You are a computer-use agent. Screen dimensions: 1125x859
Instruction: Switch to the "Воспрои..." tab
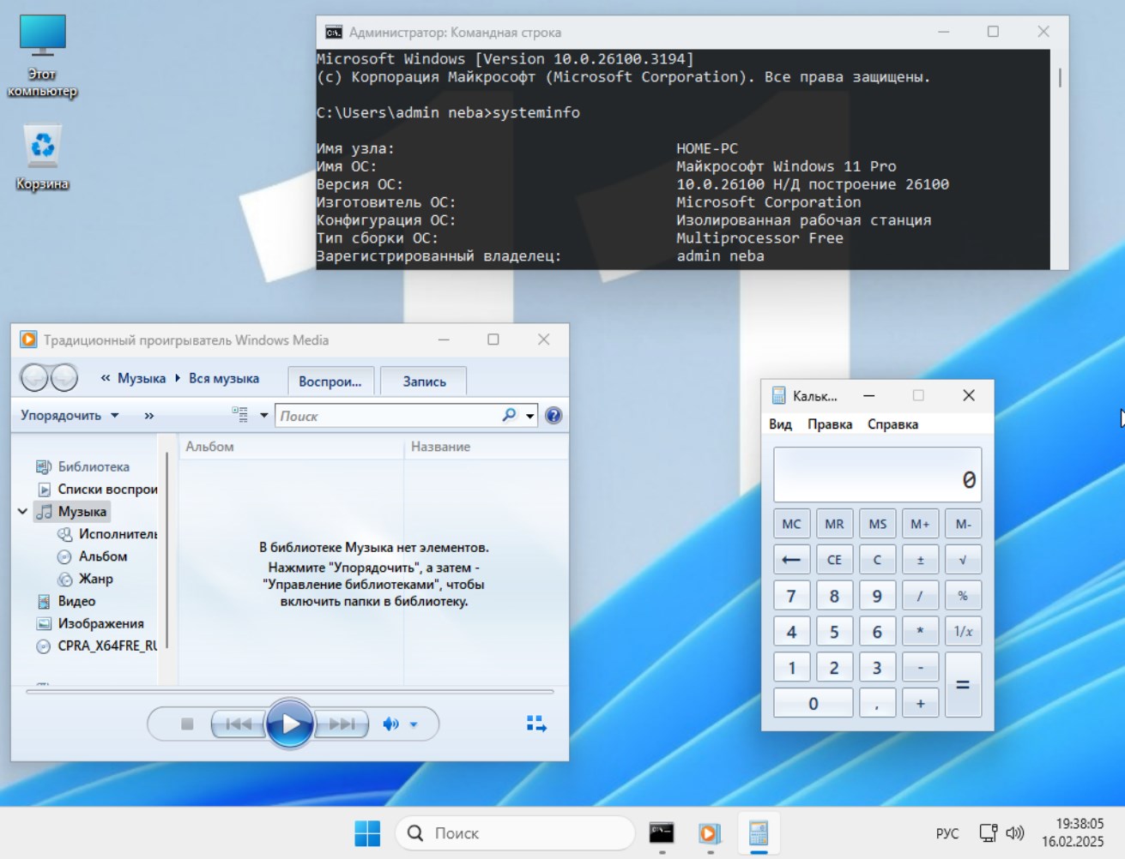(x=330, y=381)
